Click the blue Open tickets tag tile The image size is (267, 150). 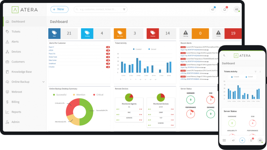click(x=54, y=34)
